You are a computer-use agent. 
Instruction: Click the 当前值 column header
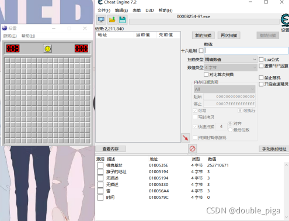coord(145,35)
